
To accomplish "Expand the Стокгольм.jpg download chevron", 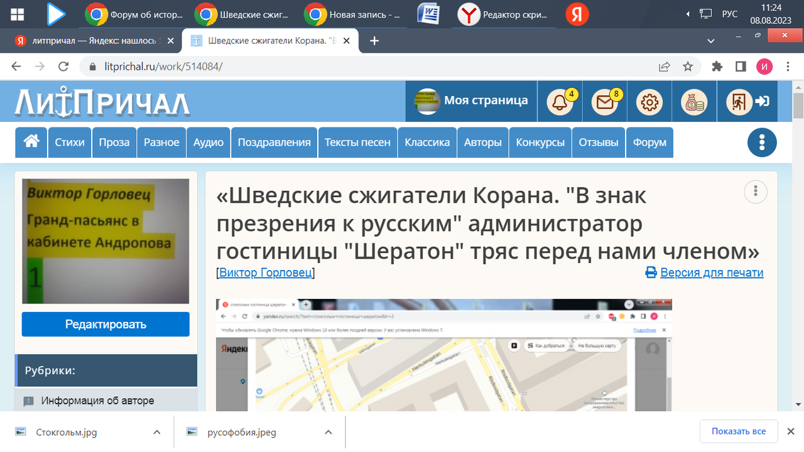I will click(157, 432).
